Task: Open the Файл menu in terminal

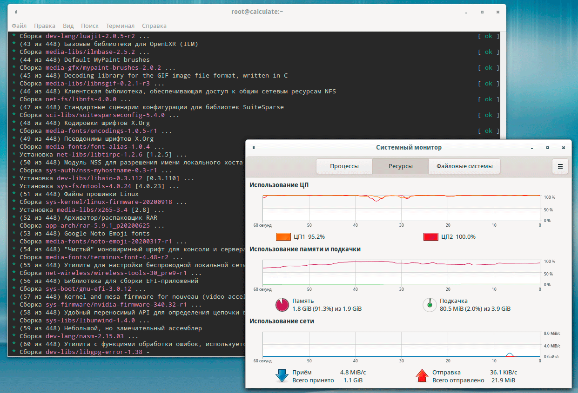Action: click(x=19, y=26)
